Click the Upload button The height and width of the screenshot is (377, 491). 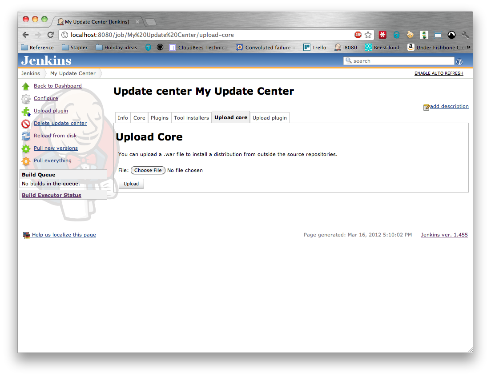point(131,184)
